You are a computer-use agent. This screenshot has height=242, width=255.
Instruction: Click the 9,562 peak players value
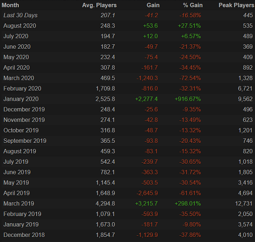click(245, 99)
